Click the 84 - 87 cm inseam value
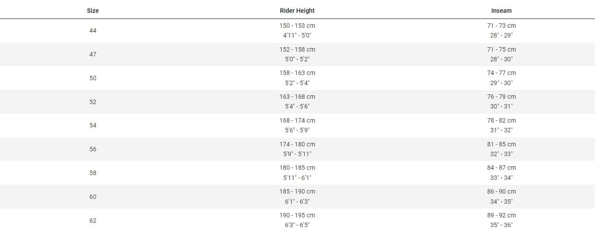The width and height of the screenshot is (595, 239). [x=501, y=168]
